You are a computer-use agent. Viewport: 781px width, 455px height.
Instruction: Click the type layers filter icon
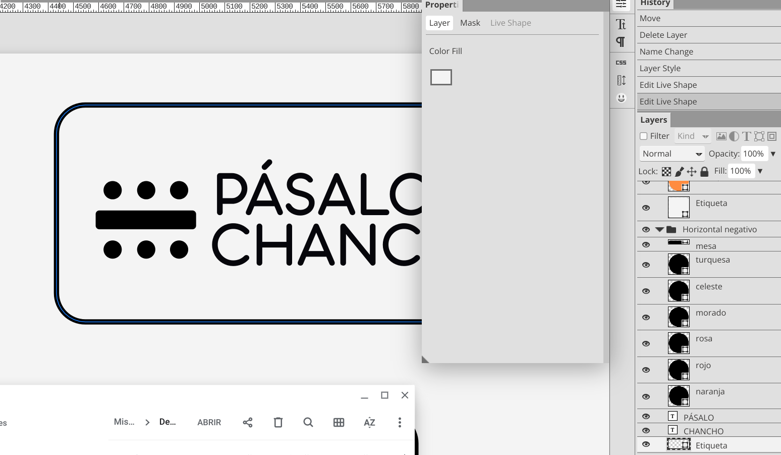point(746,136)
